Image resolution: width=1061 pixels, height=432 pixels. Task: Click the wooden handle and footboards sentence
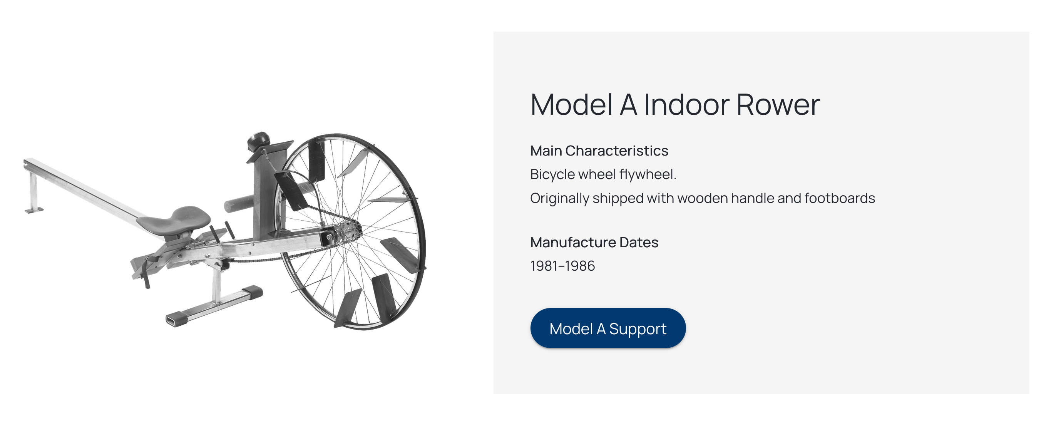click(x=702, y=198)
